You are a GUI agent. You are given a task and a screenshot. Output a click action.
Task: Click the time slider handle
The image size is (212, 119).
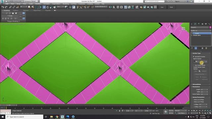9,105
